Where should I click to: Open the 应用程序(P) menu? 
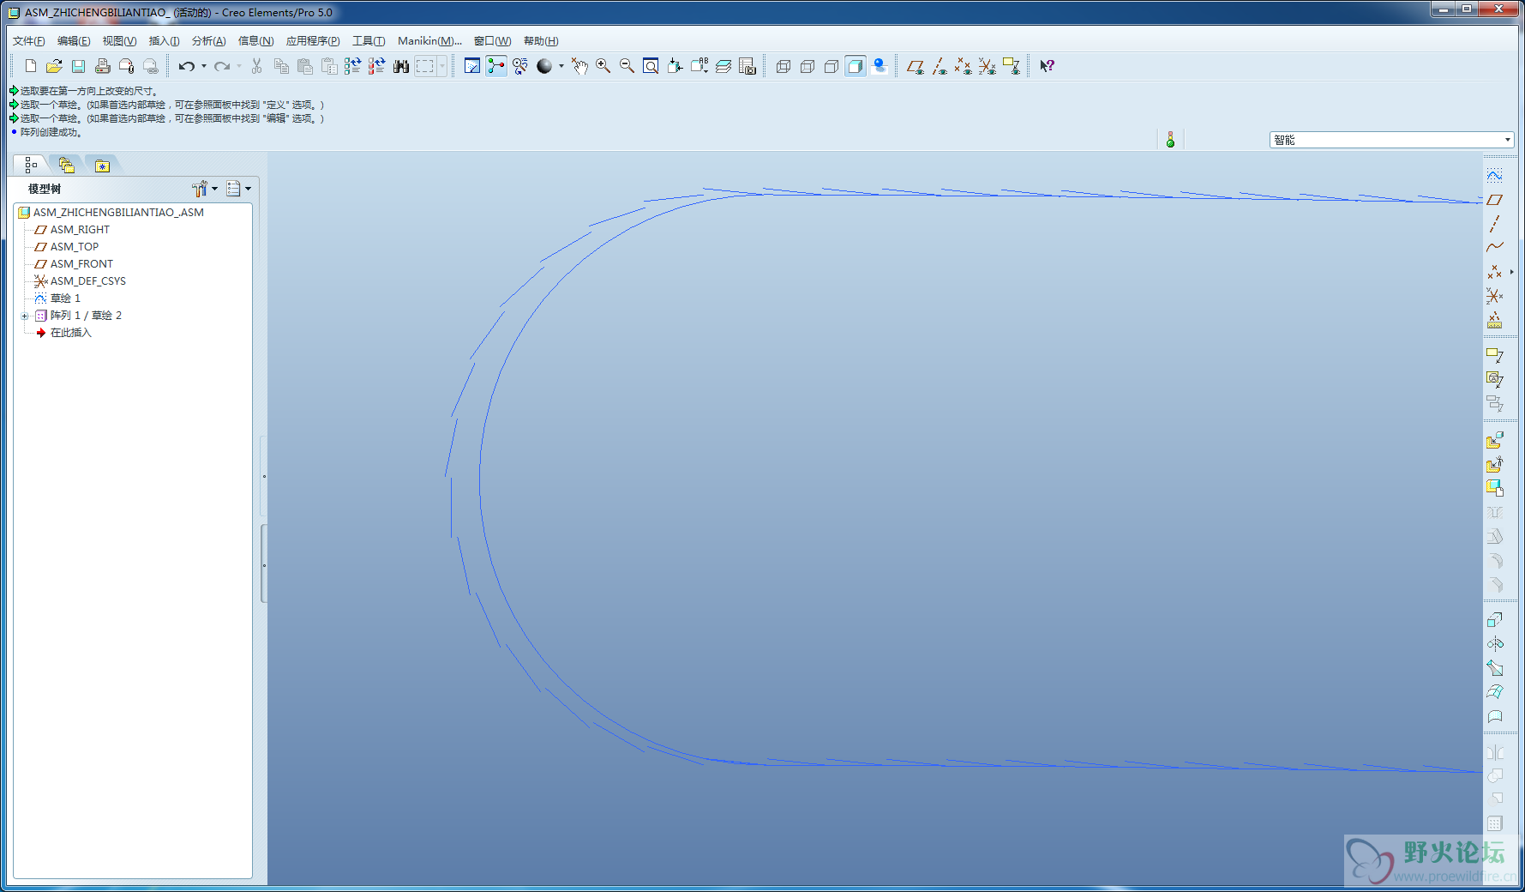(x=313, y=41)
